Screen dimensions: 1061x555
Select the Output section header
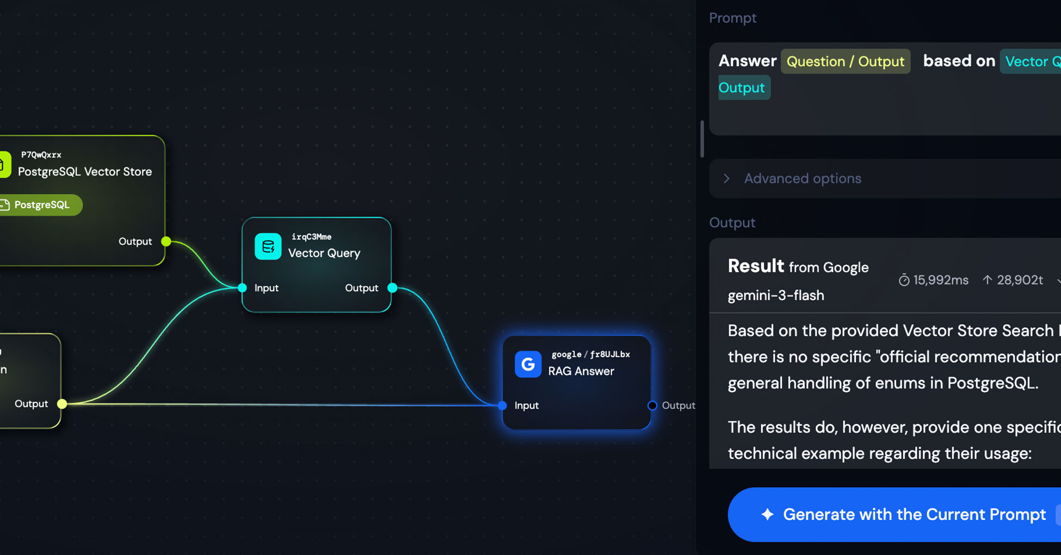point(732,222)
